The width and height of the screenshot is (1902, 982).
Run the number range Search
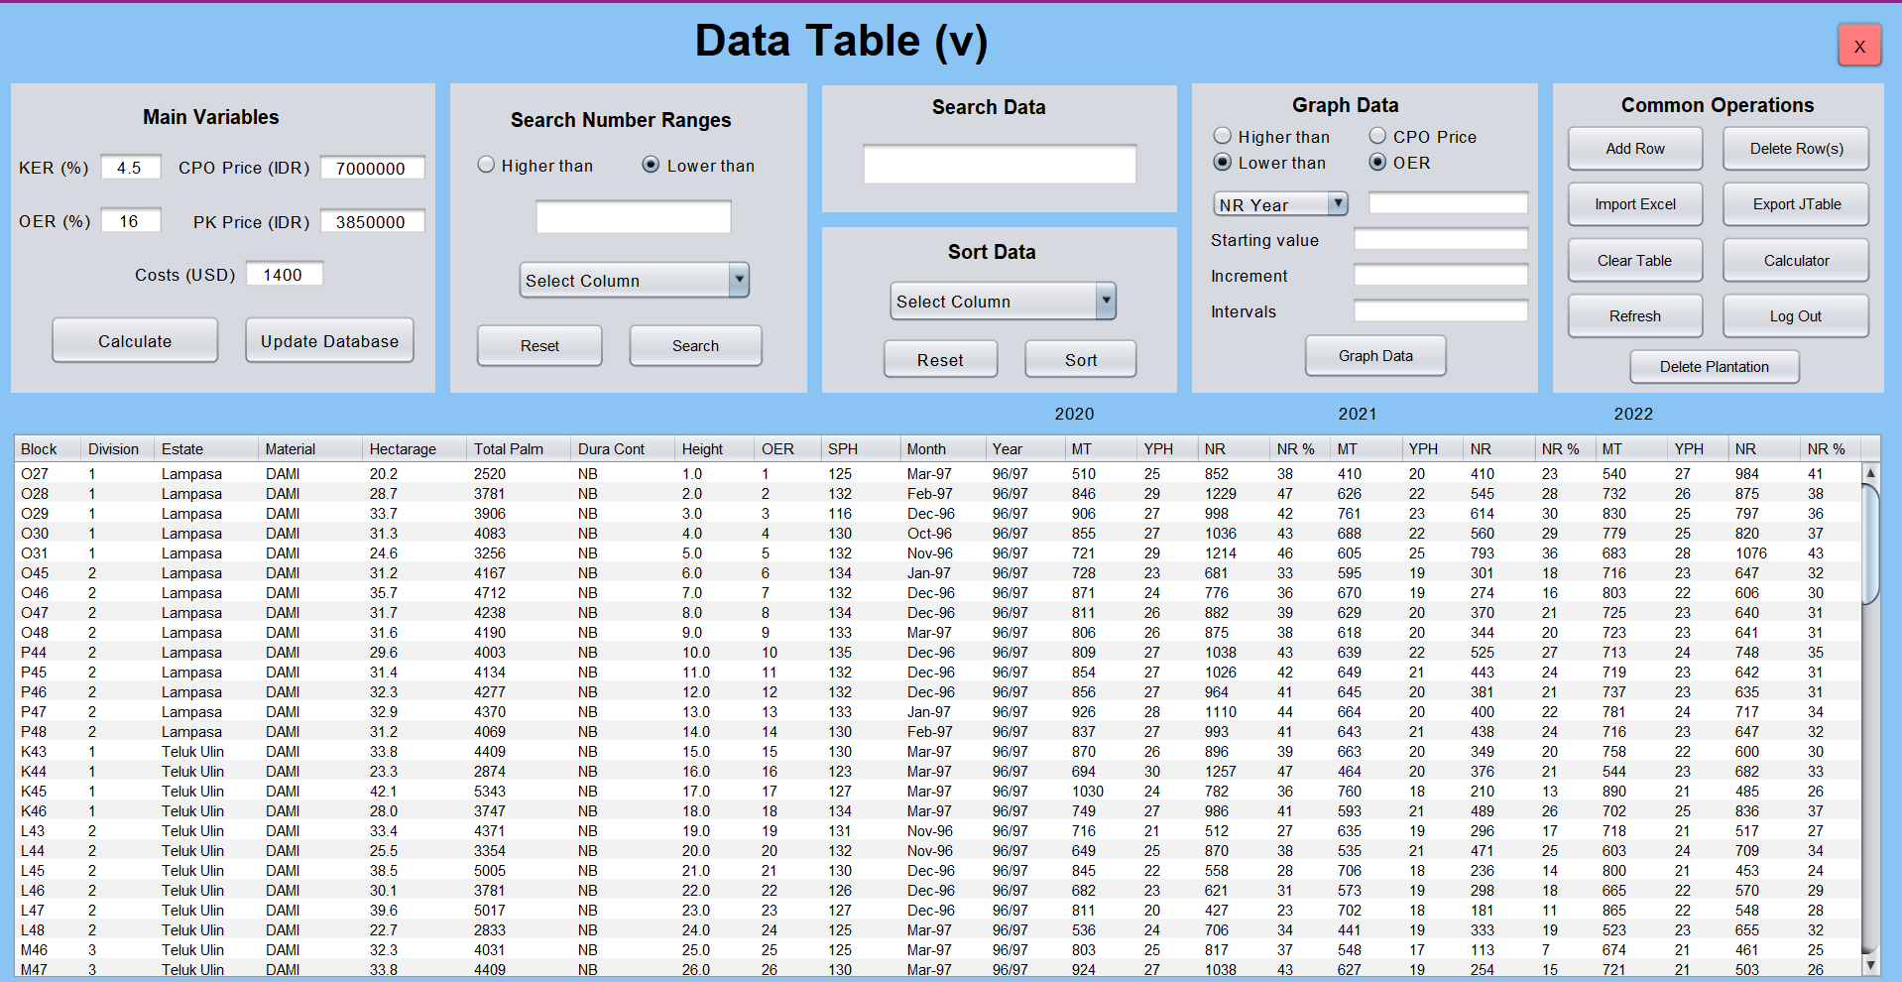click(695, 345)
